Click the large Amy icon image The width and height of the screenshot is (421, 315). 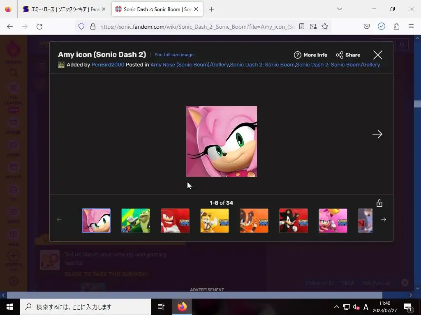coord(222,142)
